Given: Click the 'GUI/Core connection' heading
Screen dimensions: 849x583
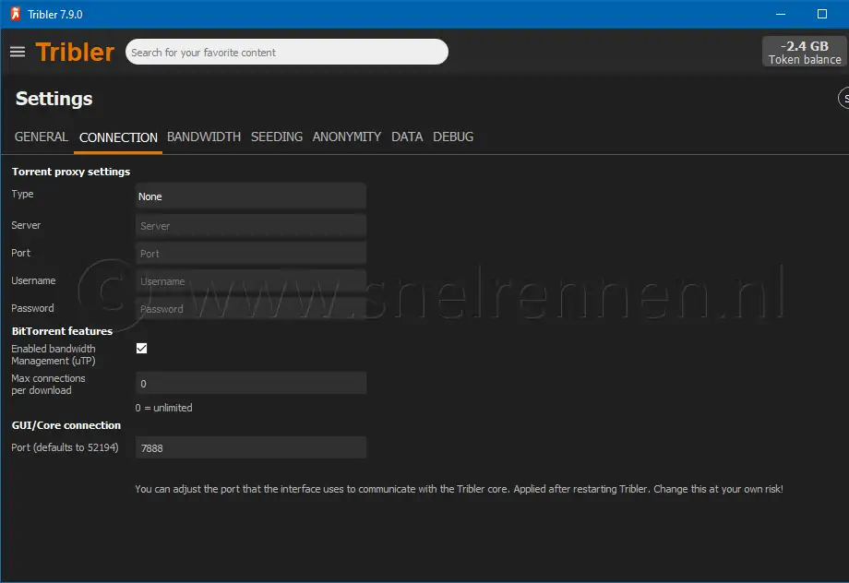Looking at the screenshot, I should [x=66, y=425].
